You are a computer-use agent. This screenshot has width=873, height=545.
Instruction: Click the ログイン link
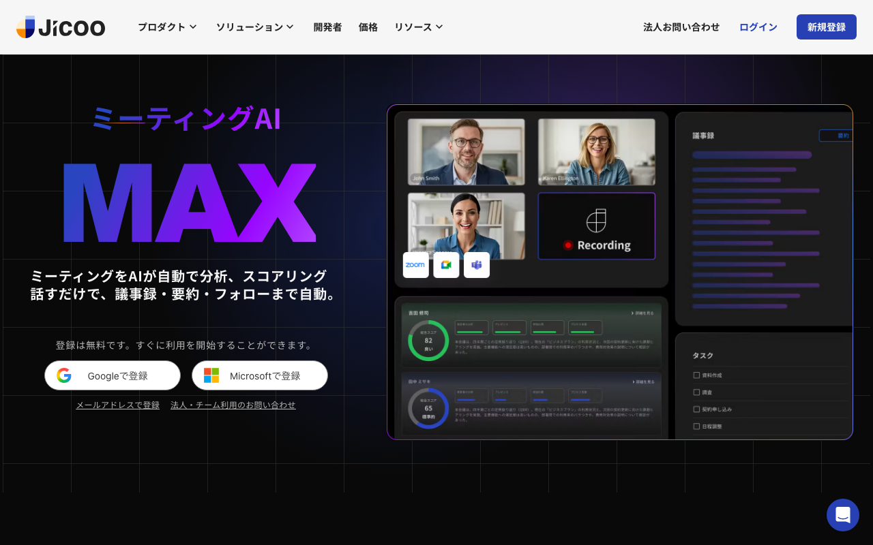[x=758, y=27]
